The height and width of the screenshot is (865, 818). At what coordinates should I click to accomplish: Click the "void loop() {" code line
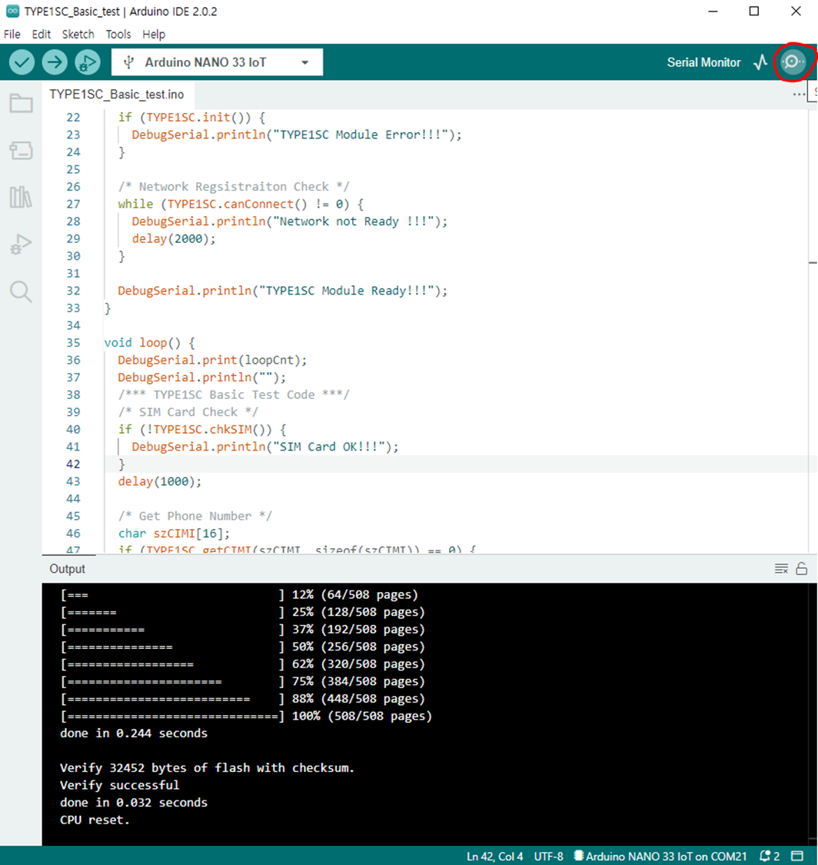[149, 343]
